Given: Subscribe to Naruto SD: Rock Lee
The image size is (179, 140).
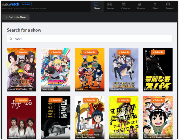Looking at the screenshot, I should (x=158, y=100).
